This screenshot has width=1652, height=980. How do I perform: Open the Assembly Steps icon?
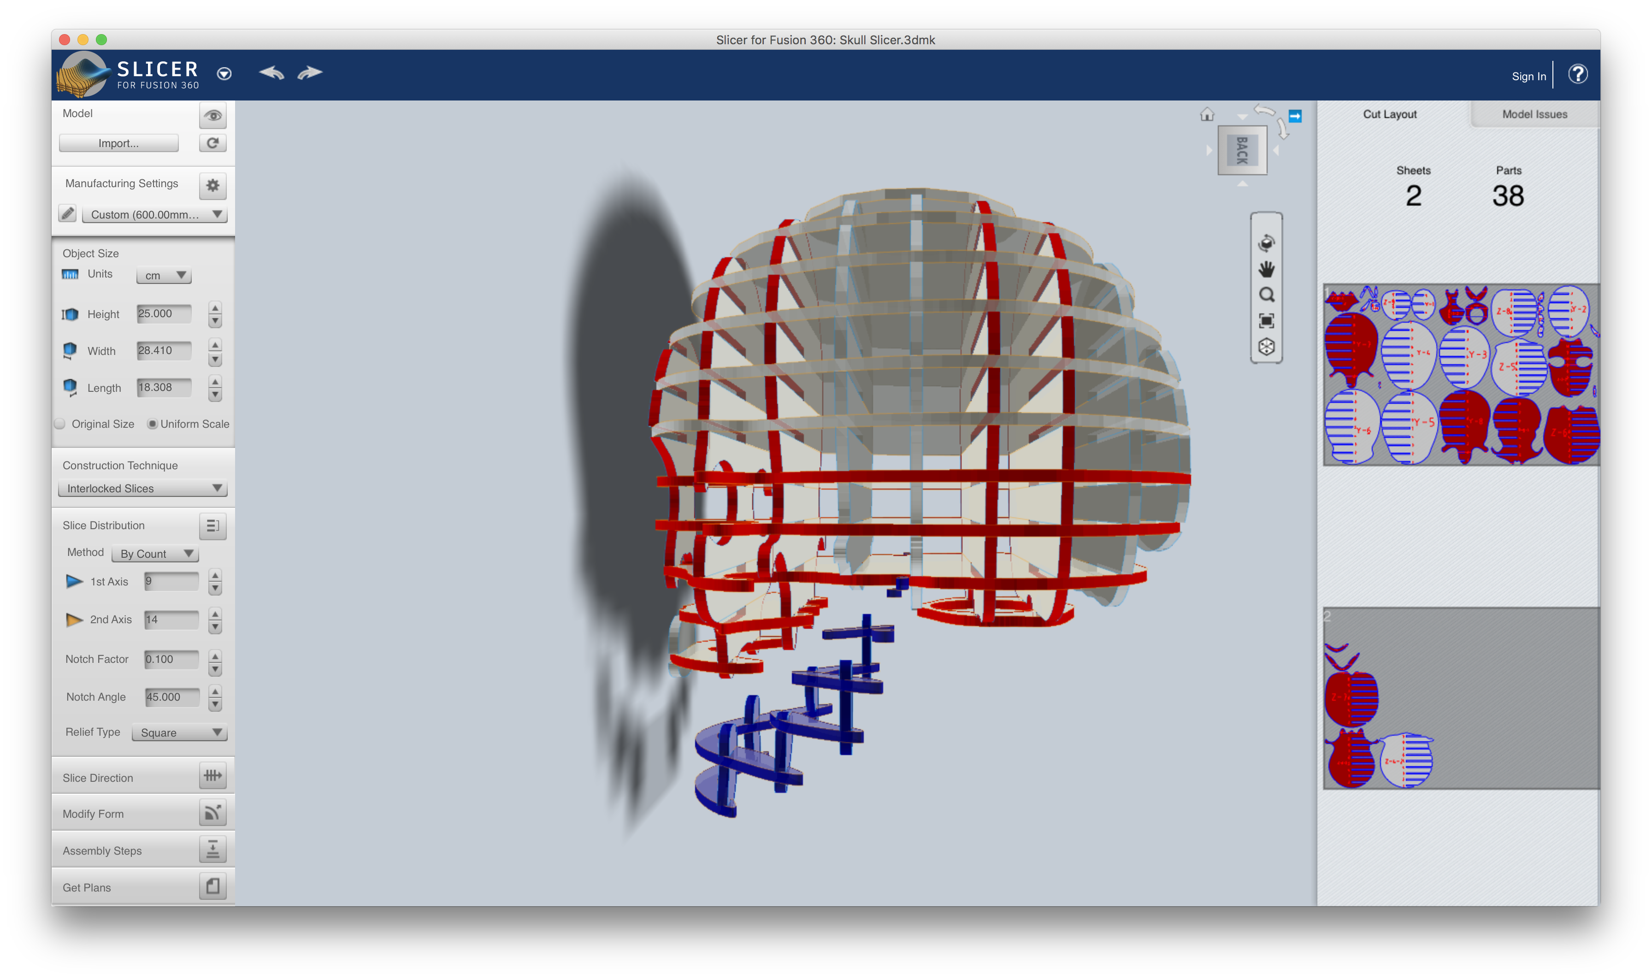pos(212,850)
